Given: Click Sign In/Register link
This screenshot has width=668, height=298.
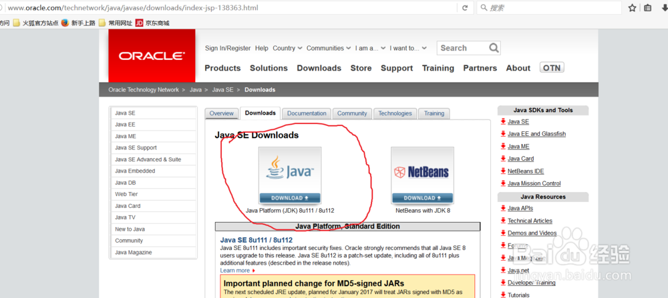Looking at the screenshot, I should point(228,48).
